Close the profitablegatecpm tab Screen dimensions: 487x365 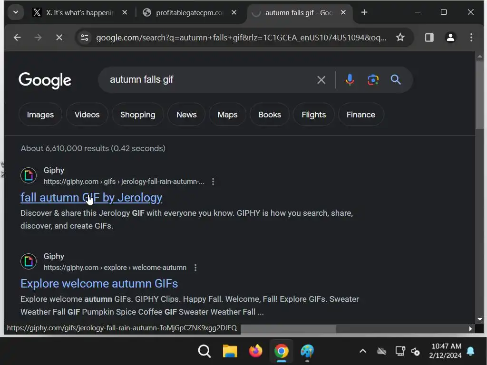234,12
